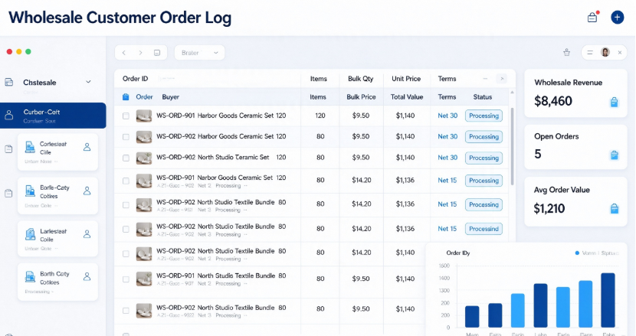This screenshot has width=636, height=336.
Task: Open the Brater dropdown
Action: tap(199, 53)
